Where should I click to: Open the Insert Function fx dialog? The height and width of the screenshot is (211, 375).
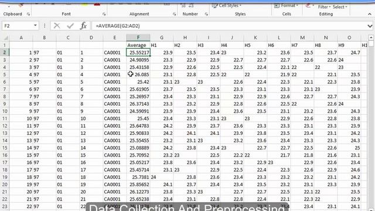pyautogui.click(x=83, y=26)
